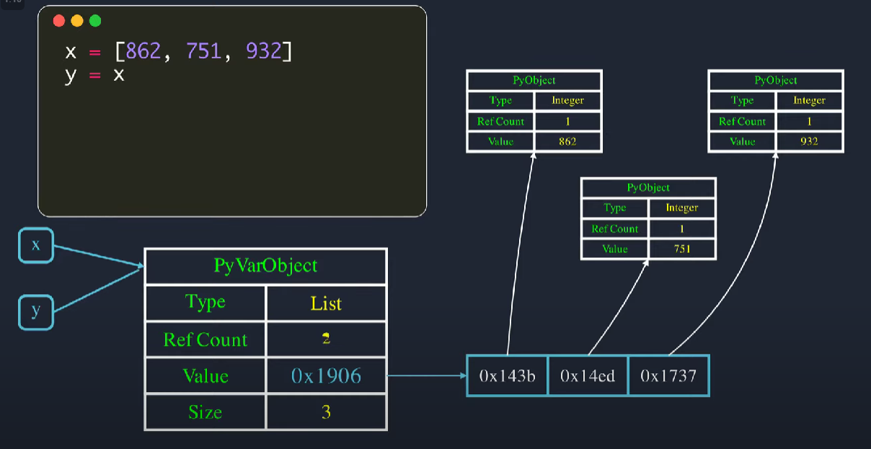This screenshot has height=449, width=871.
Task: Click the 0x14ed pointer cell
Action: tap(588, 375)
